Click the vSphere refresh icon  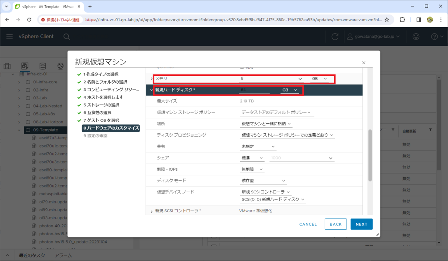click(x=335, y=37)
